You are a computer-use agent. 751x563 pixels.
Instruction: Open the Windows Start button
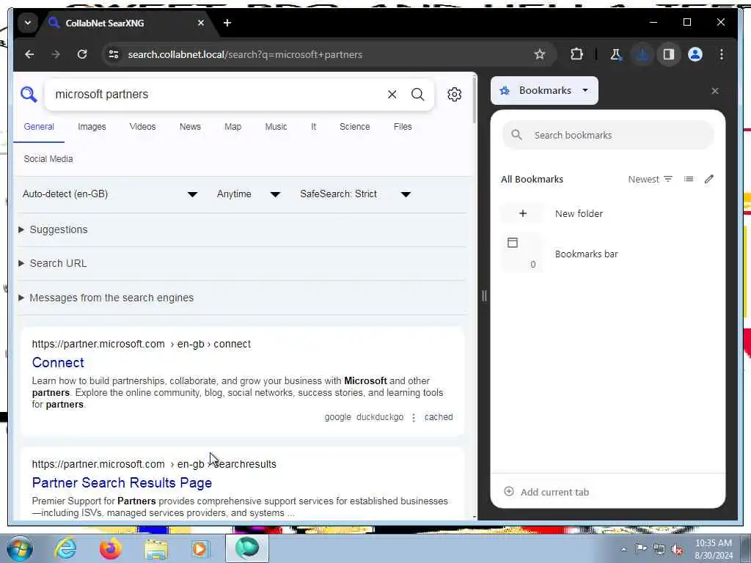click(19, 548)
